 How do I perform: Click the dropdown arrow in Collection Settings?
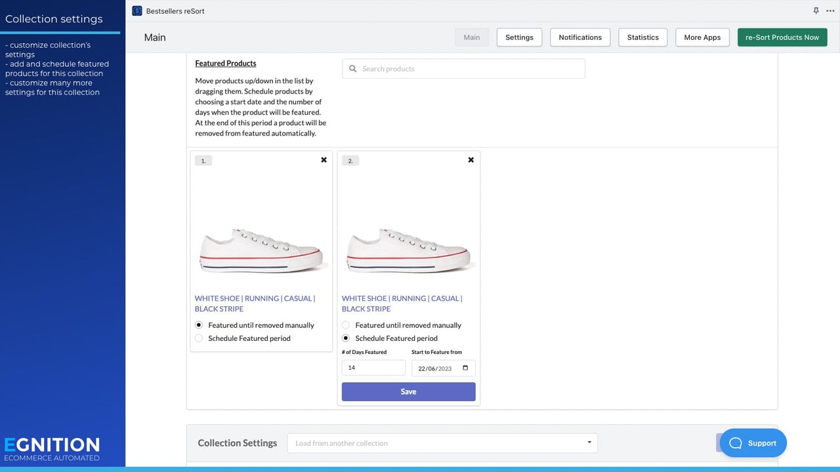click(x=589, y=443)
